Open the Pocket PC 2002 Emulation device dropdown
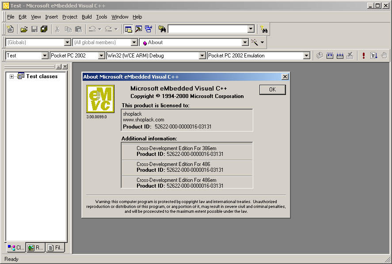The width and height of the screenshot is (392, 264). 307,56
